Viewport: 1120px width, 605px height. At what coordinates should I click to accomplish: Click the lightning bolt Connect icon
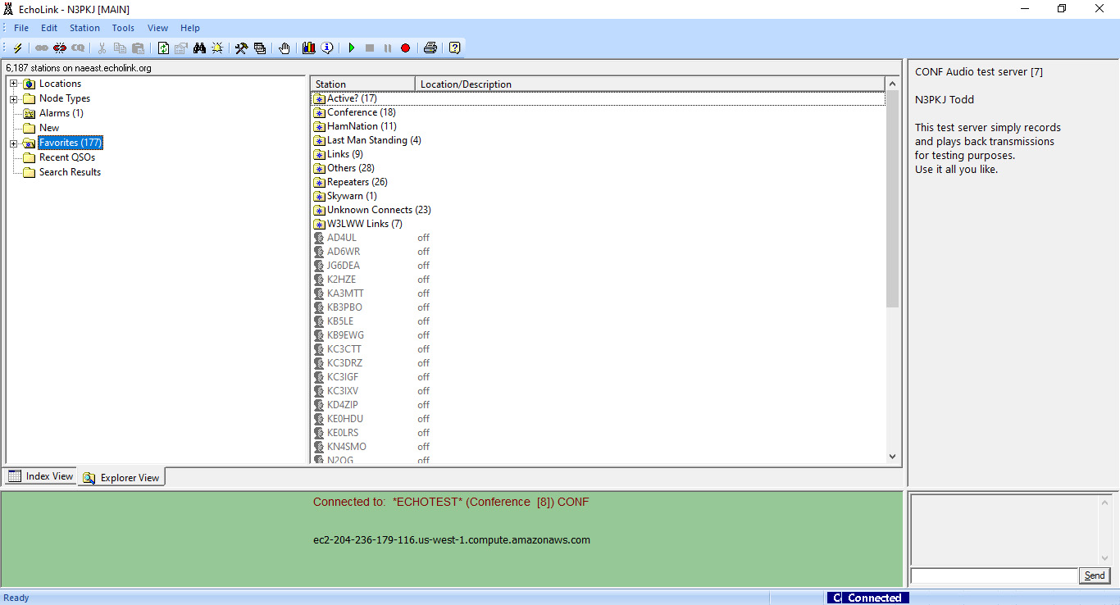coord(17,48)
